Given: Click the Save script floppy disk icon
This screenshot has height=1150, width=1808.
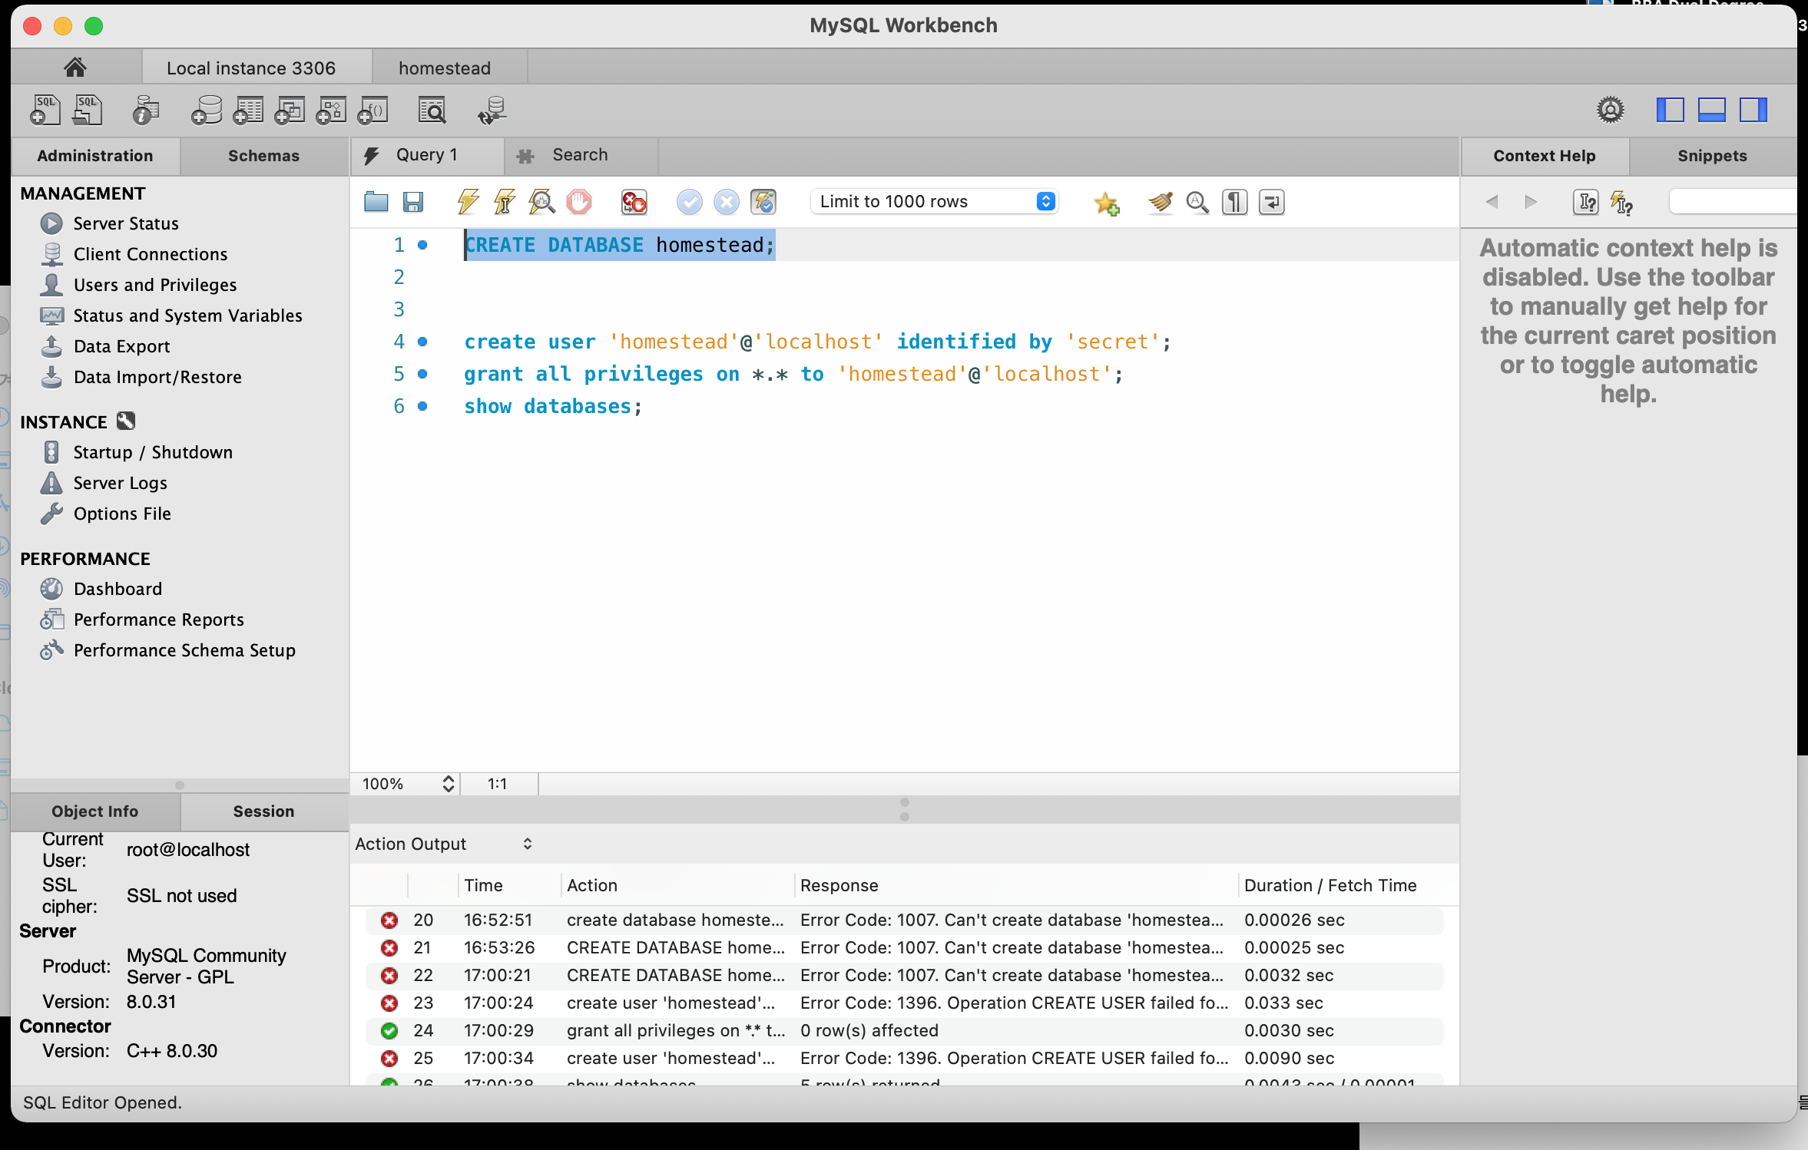Looking at the screenshot, I should click(x=413, y=202).
